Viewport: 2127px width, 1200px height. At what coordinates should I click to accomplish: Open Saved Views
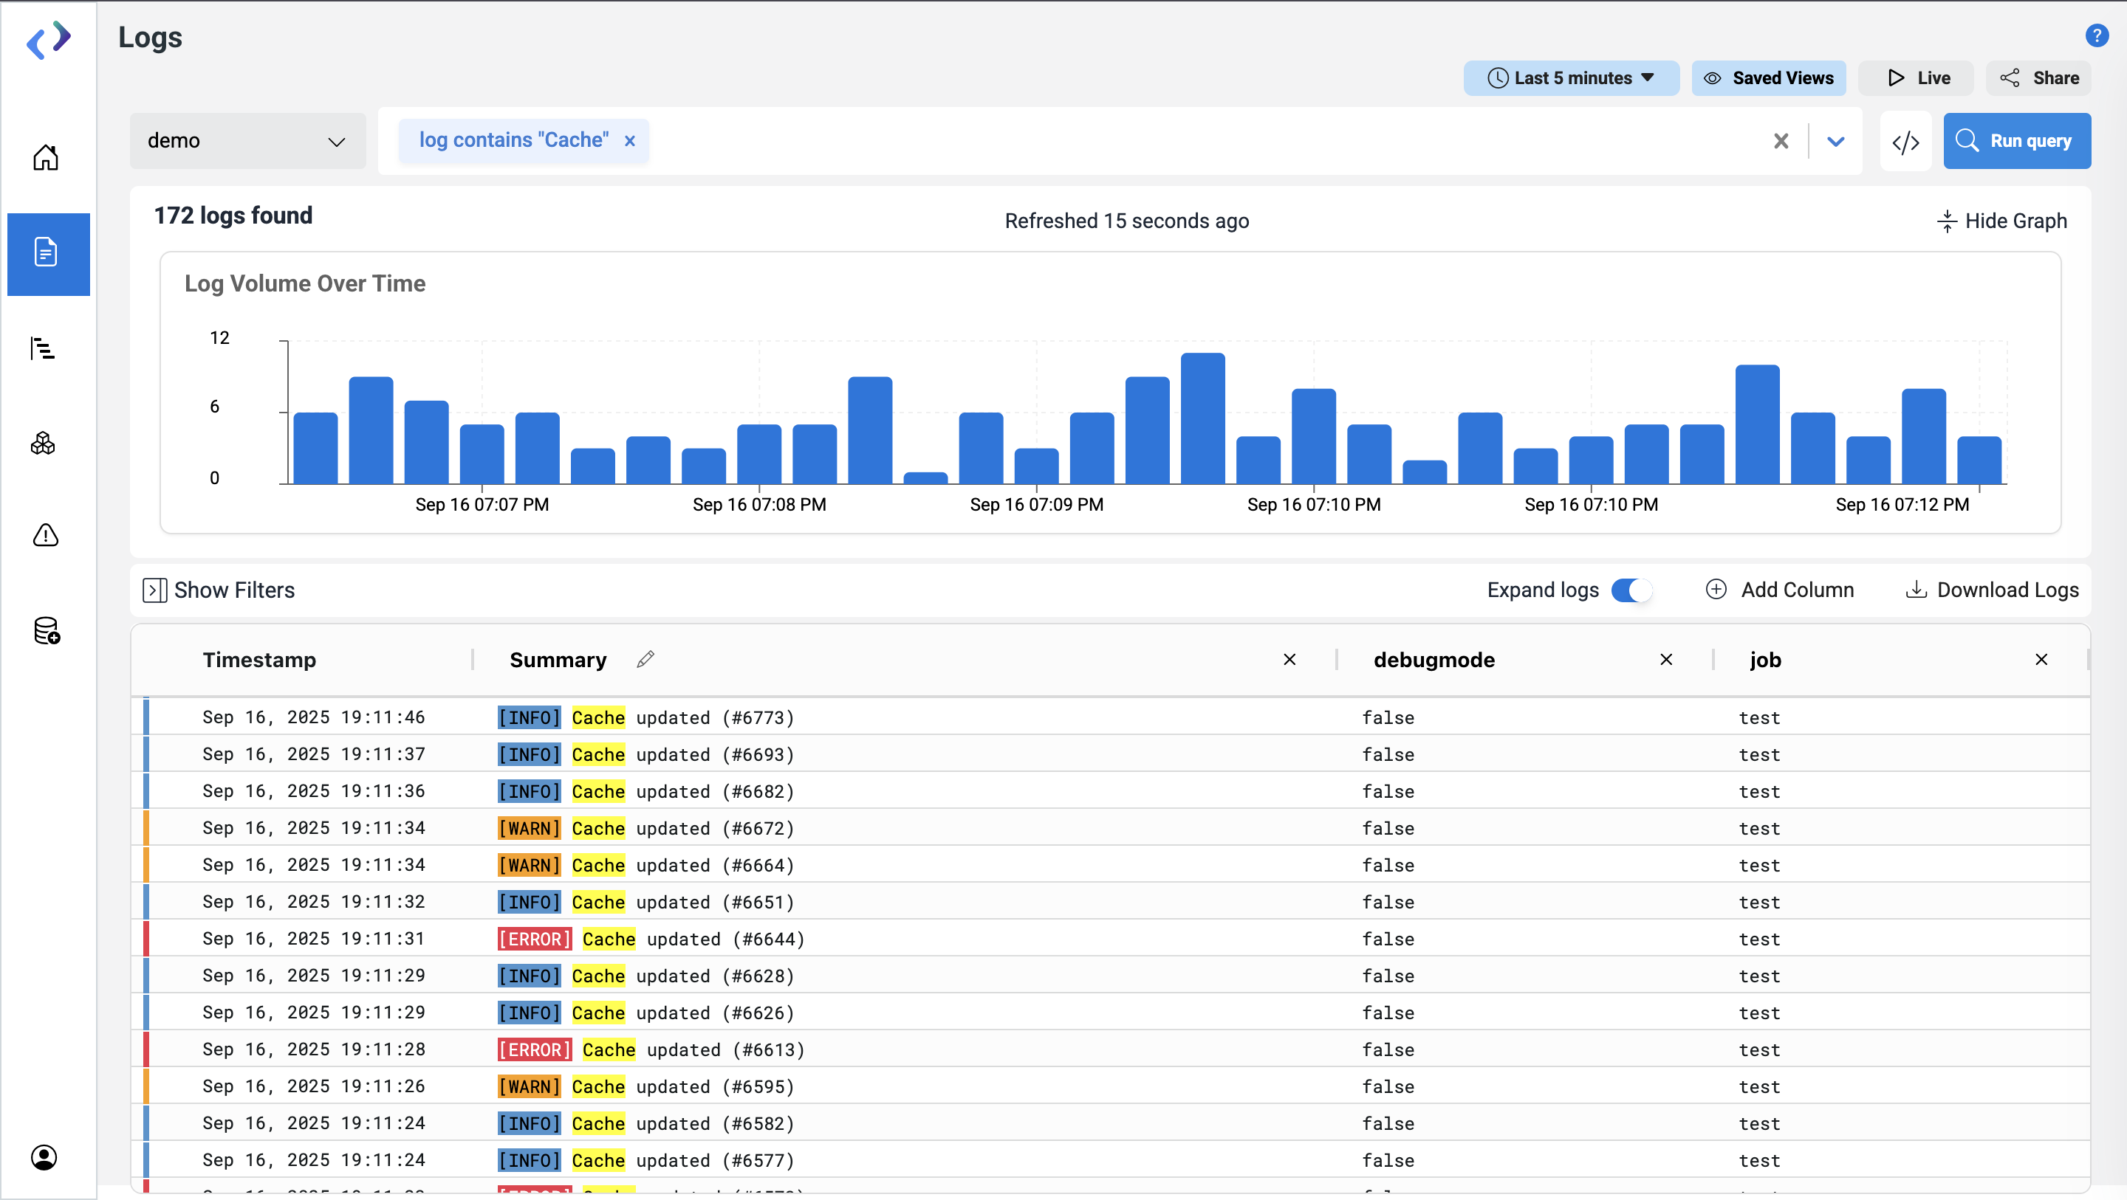coord(1768,78)
